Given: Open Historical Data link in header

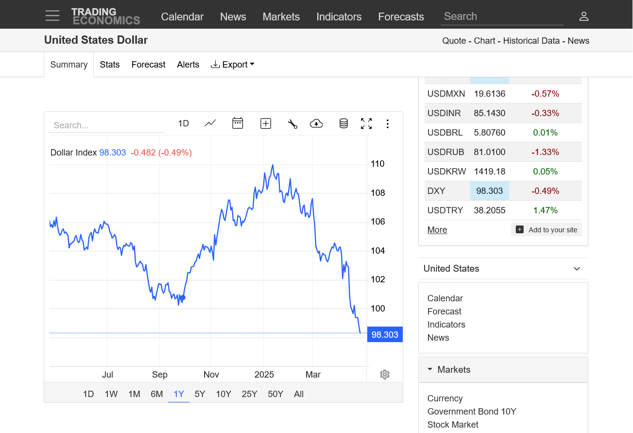Looking at the screenshot, I should pyautogui.click(x=531, y=41).
